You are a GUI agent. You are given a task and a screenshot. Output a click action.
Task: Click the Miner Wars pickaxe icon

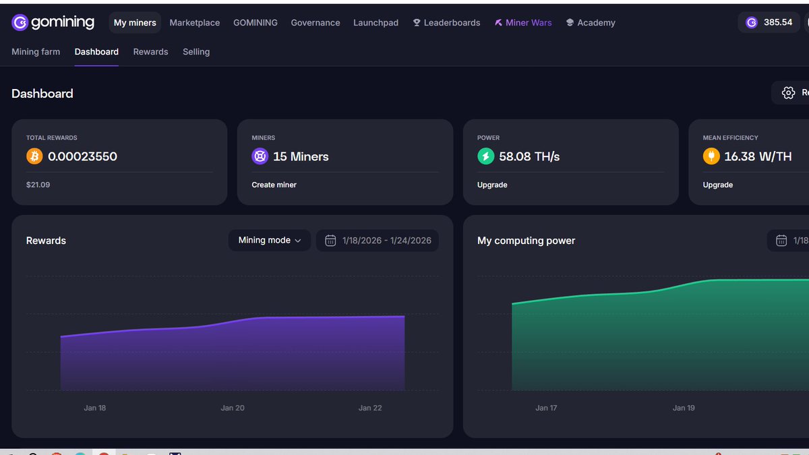[x=498, y=22]
